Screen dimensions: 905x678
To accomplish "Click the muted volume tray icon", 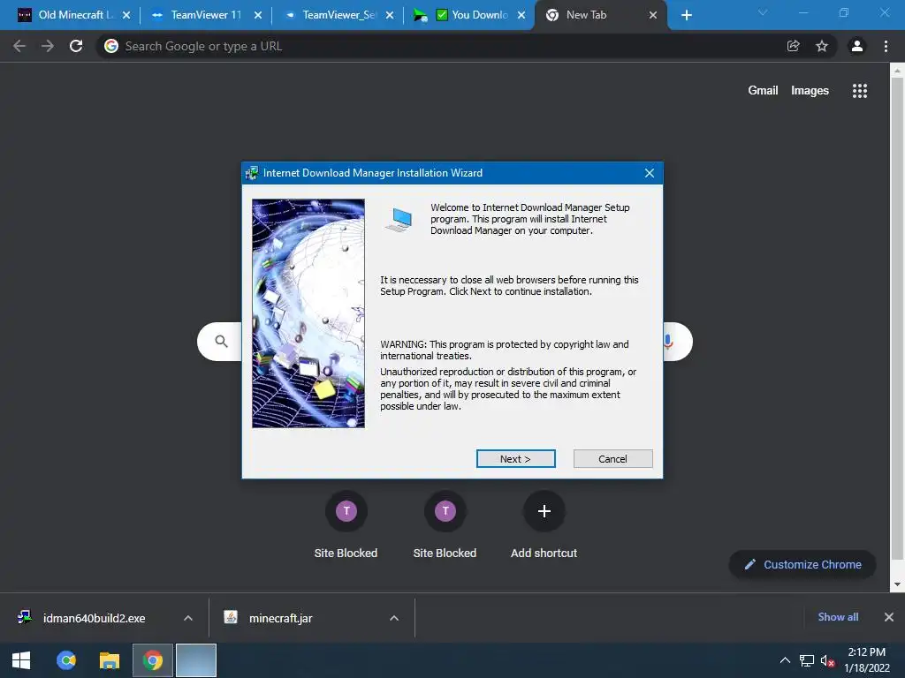I will [x=827, y=660].
